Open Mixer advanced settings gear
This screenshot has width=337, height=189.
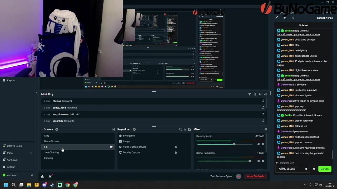pyautogui.click(x=266, y=129)
